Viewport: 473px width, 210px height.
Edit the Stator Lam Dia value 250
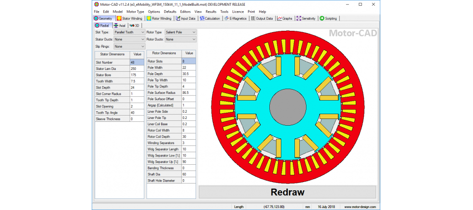tap(137, 68)
